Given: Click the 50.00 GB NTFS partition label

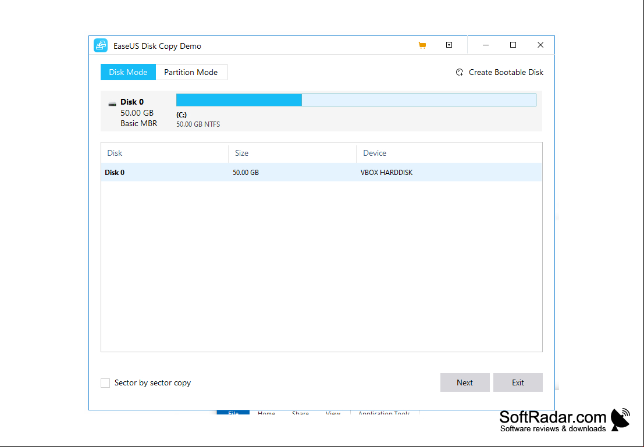Looking at the screenshot, I should (198, 124).
